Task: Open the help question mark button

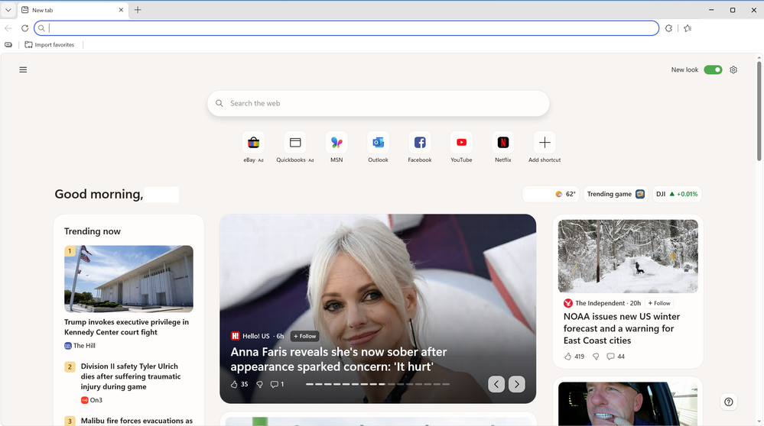Action: pos(728,402)
